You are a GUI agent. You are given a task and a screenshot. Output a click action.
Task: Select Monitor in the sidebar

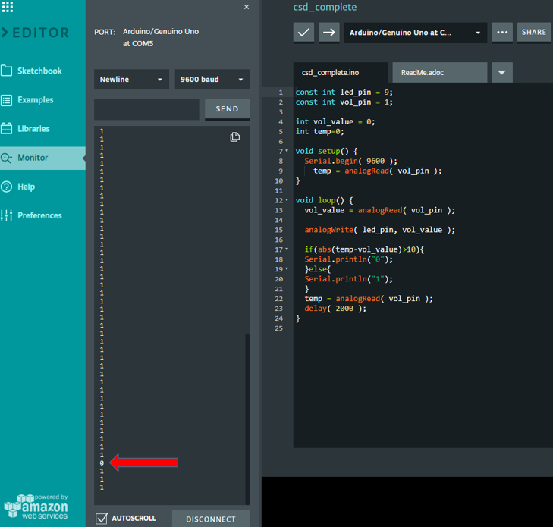coord(42,158)
